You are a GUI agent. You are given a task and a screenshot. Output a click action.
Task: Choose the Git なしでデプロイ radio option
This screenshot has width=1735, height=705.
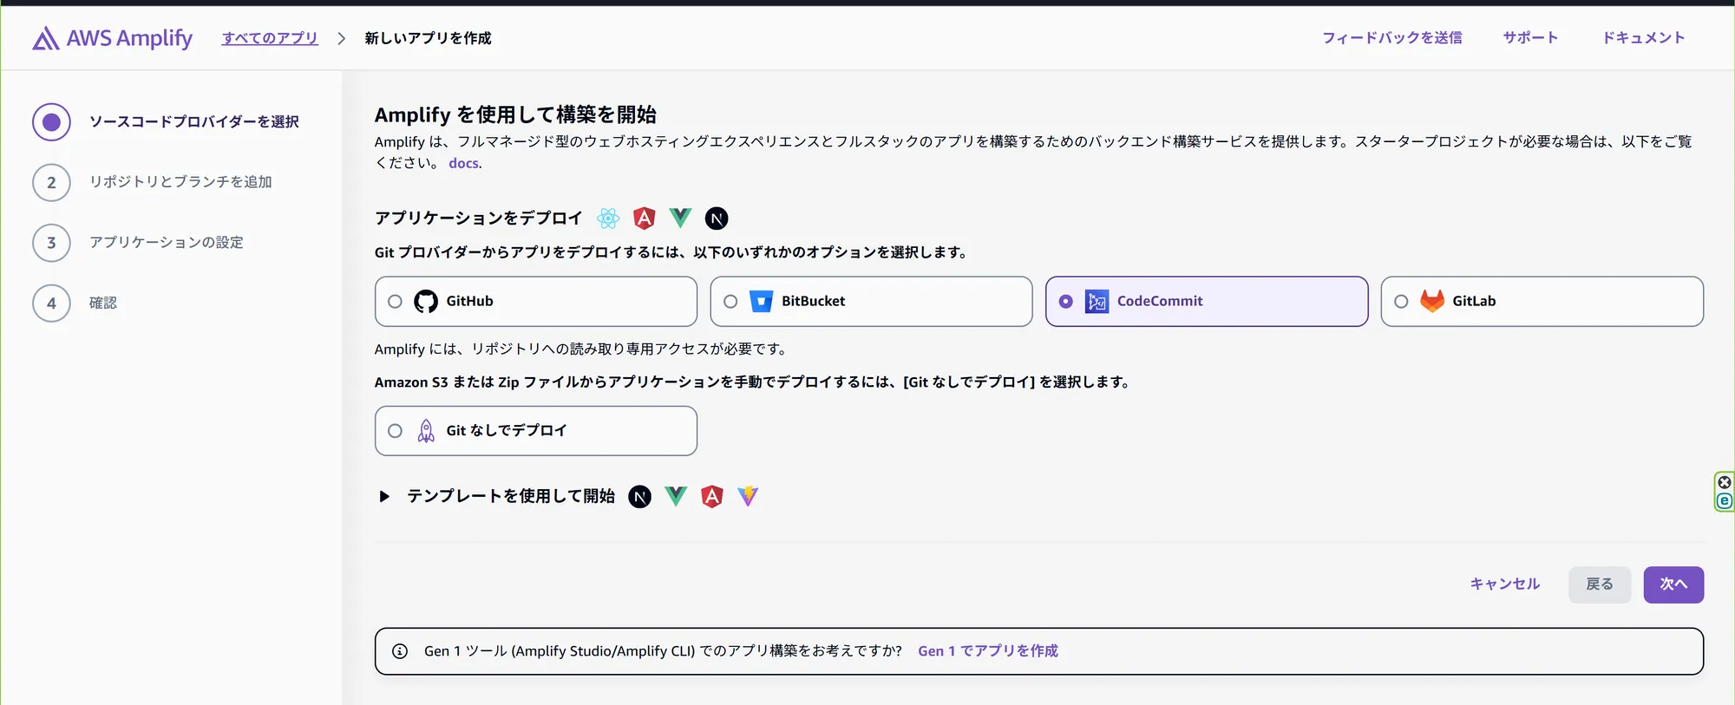396,431
